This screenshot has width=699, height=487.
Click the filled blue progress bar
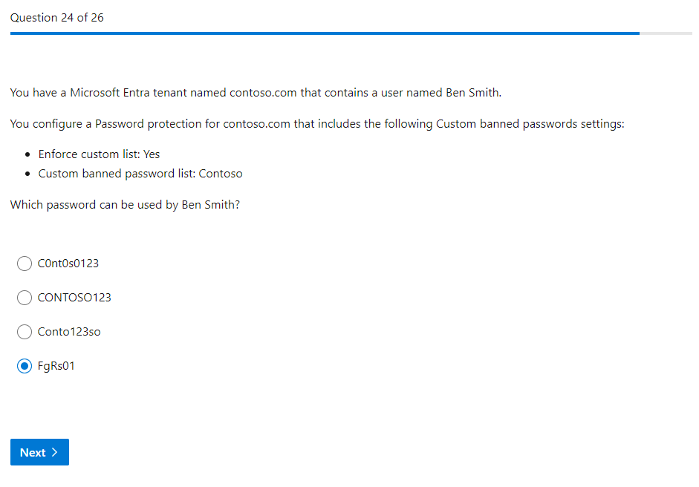tap(325, 33)
